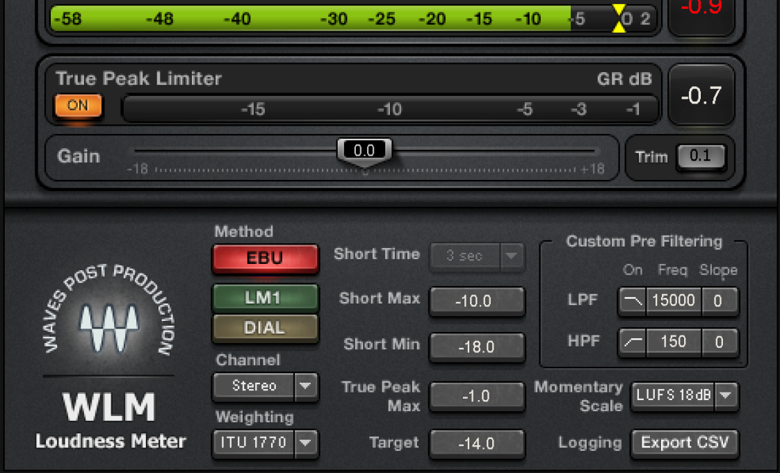Click the Short Min value field
780x473 pixels.
(x=477, y=346)
